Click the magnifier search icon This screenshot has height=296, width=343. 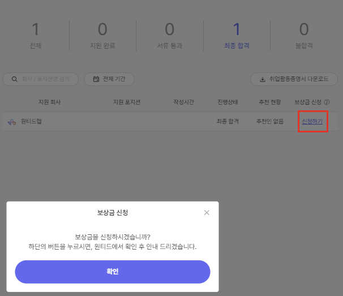click(15, 79)
